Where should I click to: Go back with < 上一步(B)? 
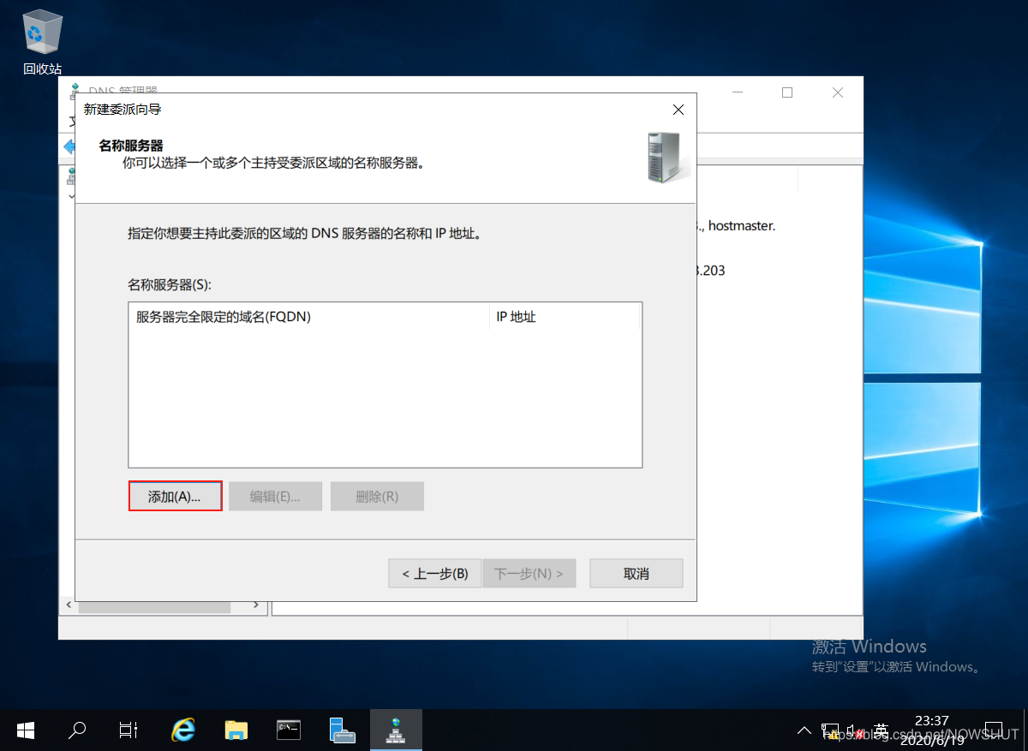[435, 574]
